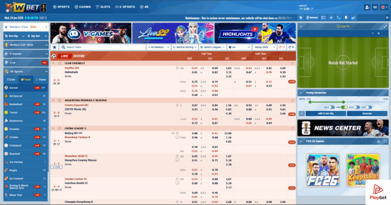
Task: Toggle the 1X2 switch in Parlay Generator
Action: tap(369, 107)
